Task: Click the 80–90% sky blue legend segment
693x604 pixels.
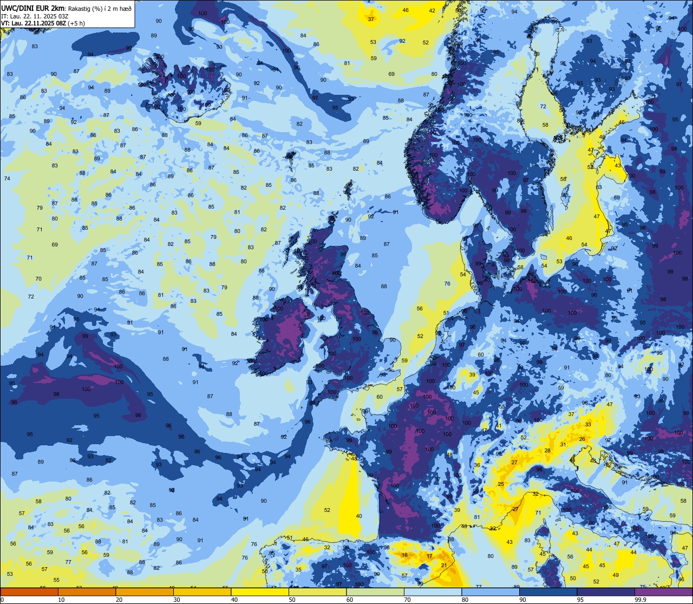Action: (x=491, y=592)
